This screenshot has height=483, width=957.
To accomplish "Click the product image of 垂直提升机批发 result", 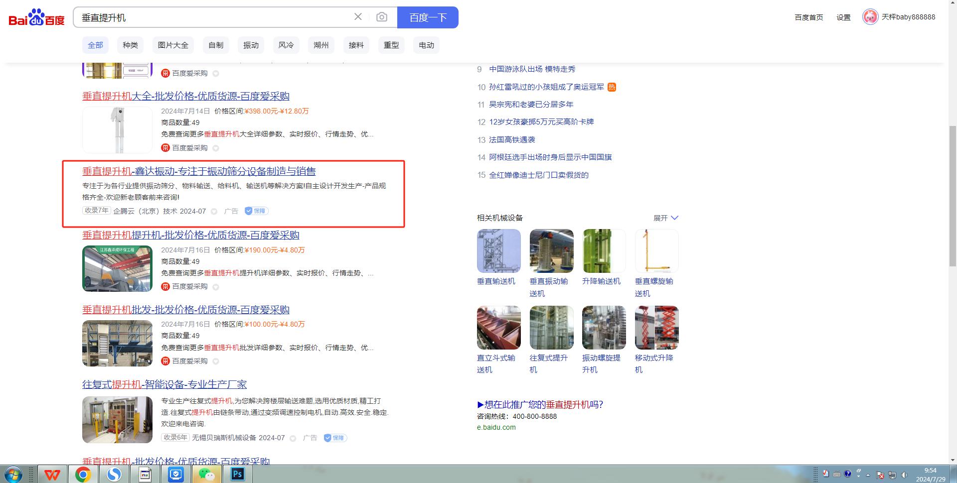I will click(117, 344).
